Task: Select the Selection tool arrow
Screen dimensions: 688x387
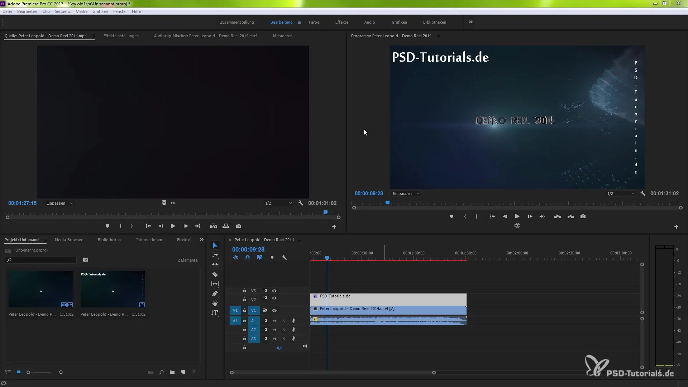Action: [x=215, y=245]
